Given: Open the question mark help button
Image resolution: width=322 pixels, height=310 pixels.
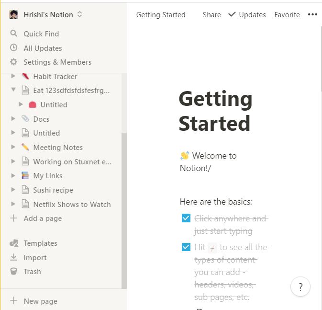Looking at the screenshot, I should point(300,287).
